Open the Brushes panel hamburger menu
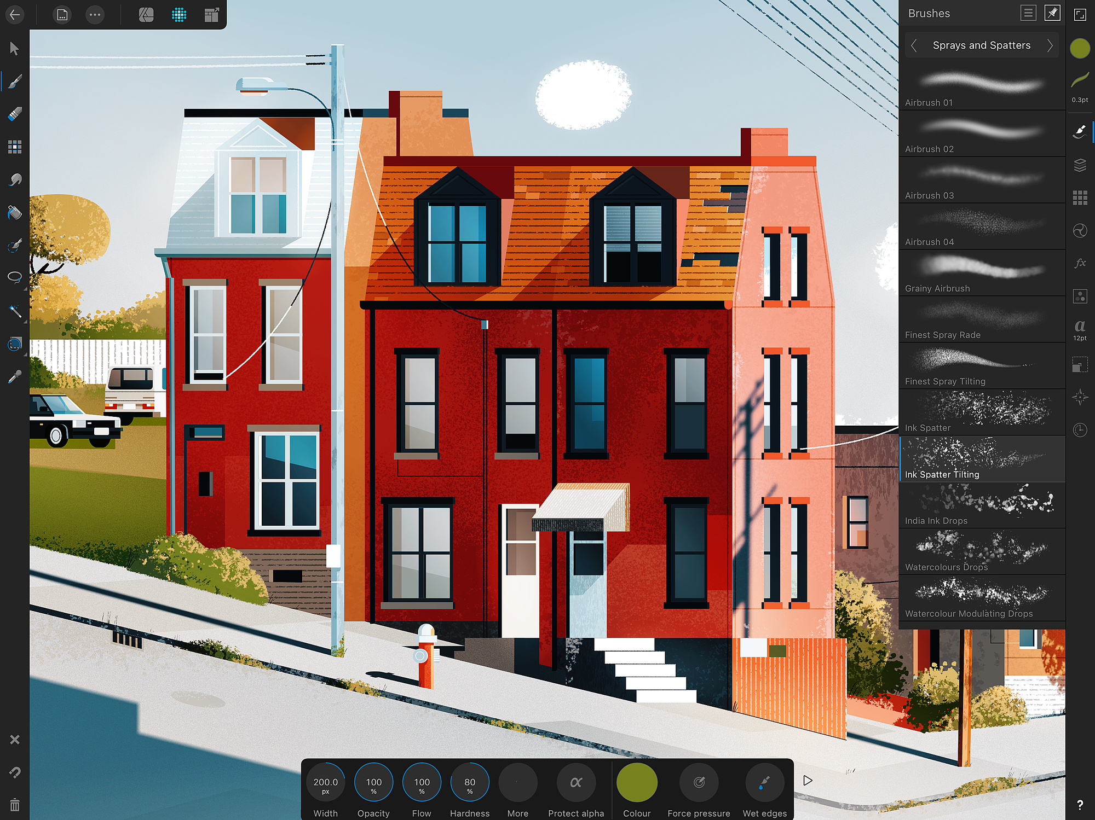Viewport: 1095px width, 820px height. click(1028, 13)
